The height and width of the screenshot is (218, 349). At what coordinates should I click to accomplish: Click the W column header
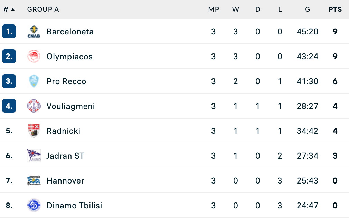coord(235,9)
